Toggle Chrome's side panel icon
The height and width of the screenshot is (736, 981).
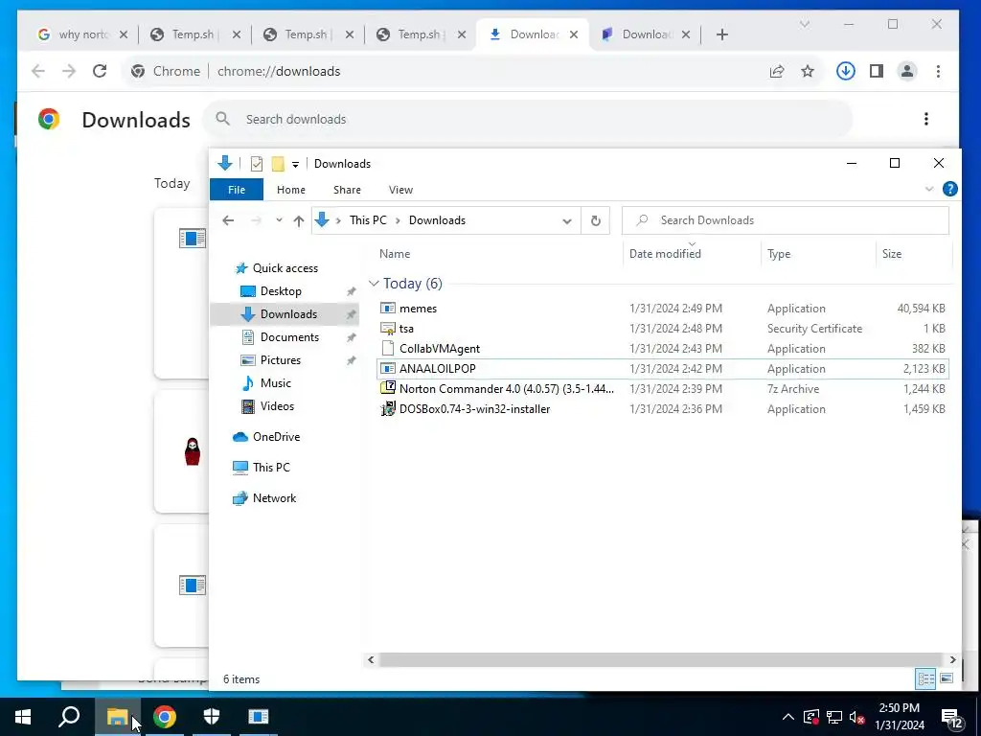877,71
